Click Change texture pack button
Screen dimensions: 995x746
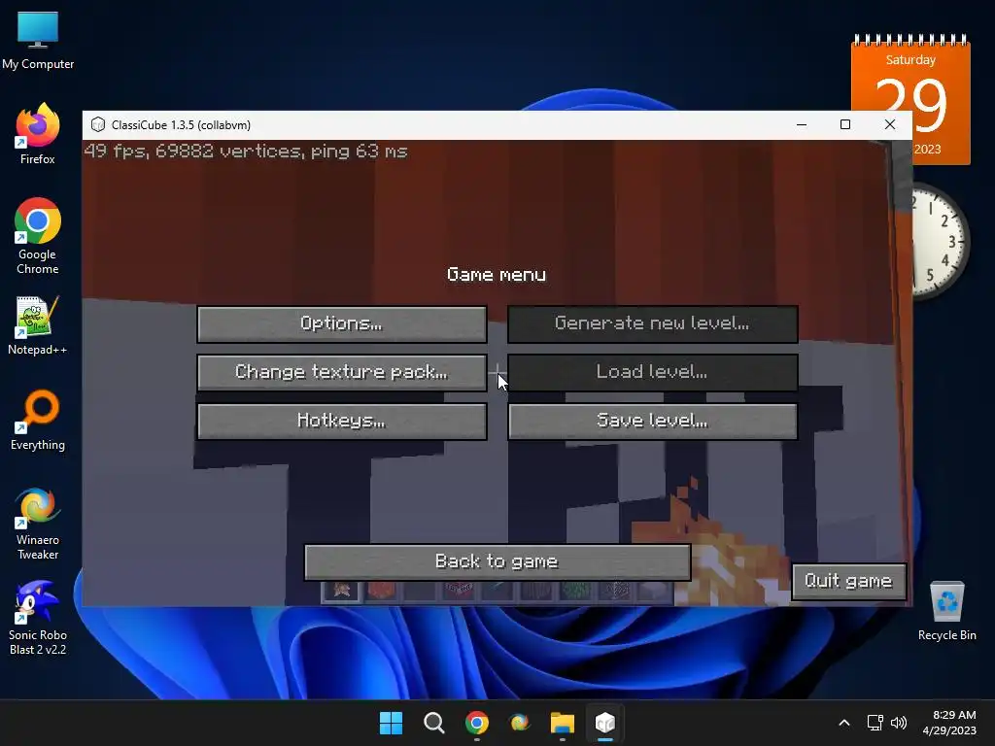(342, 372)
